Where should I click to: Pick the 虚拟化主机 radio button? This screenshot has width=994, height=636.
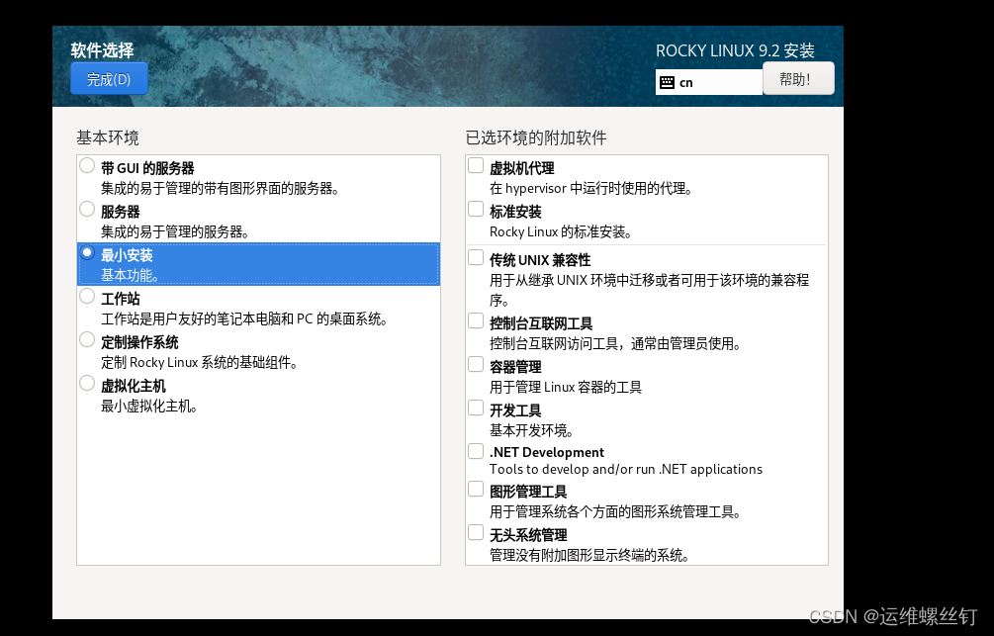pyautogui.click(x=87, y=384)
